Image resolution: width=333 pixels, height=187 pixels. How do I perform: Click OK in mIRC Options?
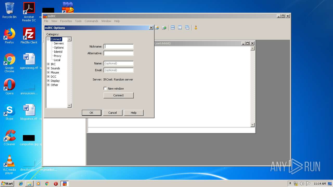(x=91, y=113)
